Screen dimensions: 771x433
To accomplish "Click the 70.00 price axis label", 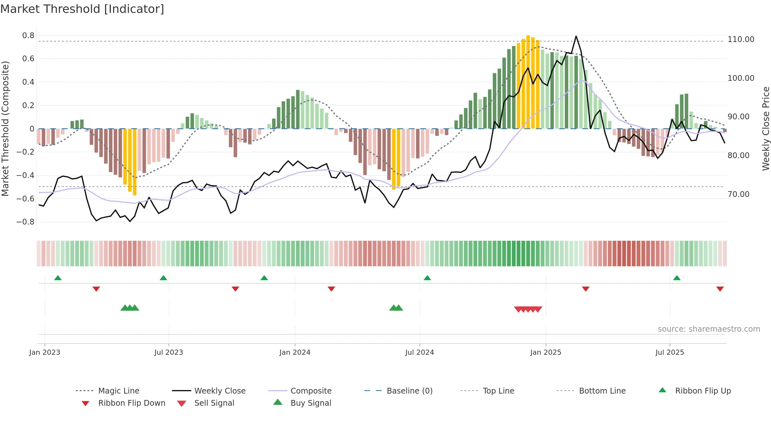I will click(x=739, y=194).
